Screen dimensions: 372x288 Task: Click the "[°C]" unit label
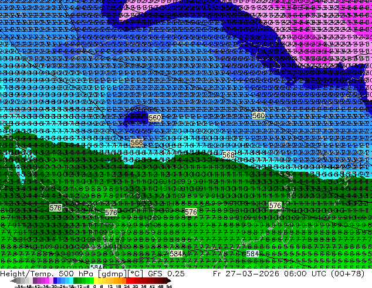(x=136, y=274)
